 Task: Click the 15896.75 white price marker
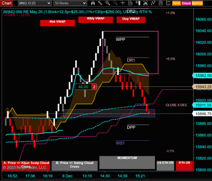point(202,114)
